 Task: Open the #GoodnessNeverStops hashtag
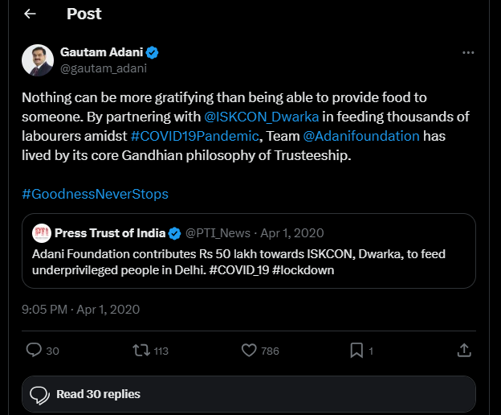(95, 194)
